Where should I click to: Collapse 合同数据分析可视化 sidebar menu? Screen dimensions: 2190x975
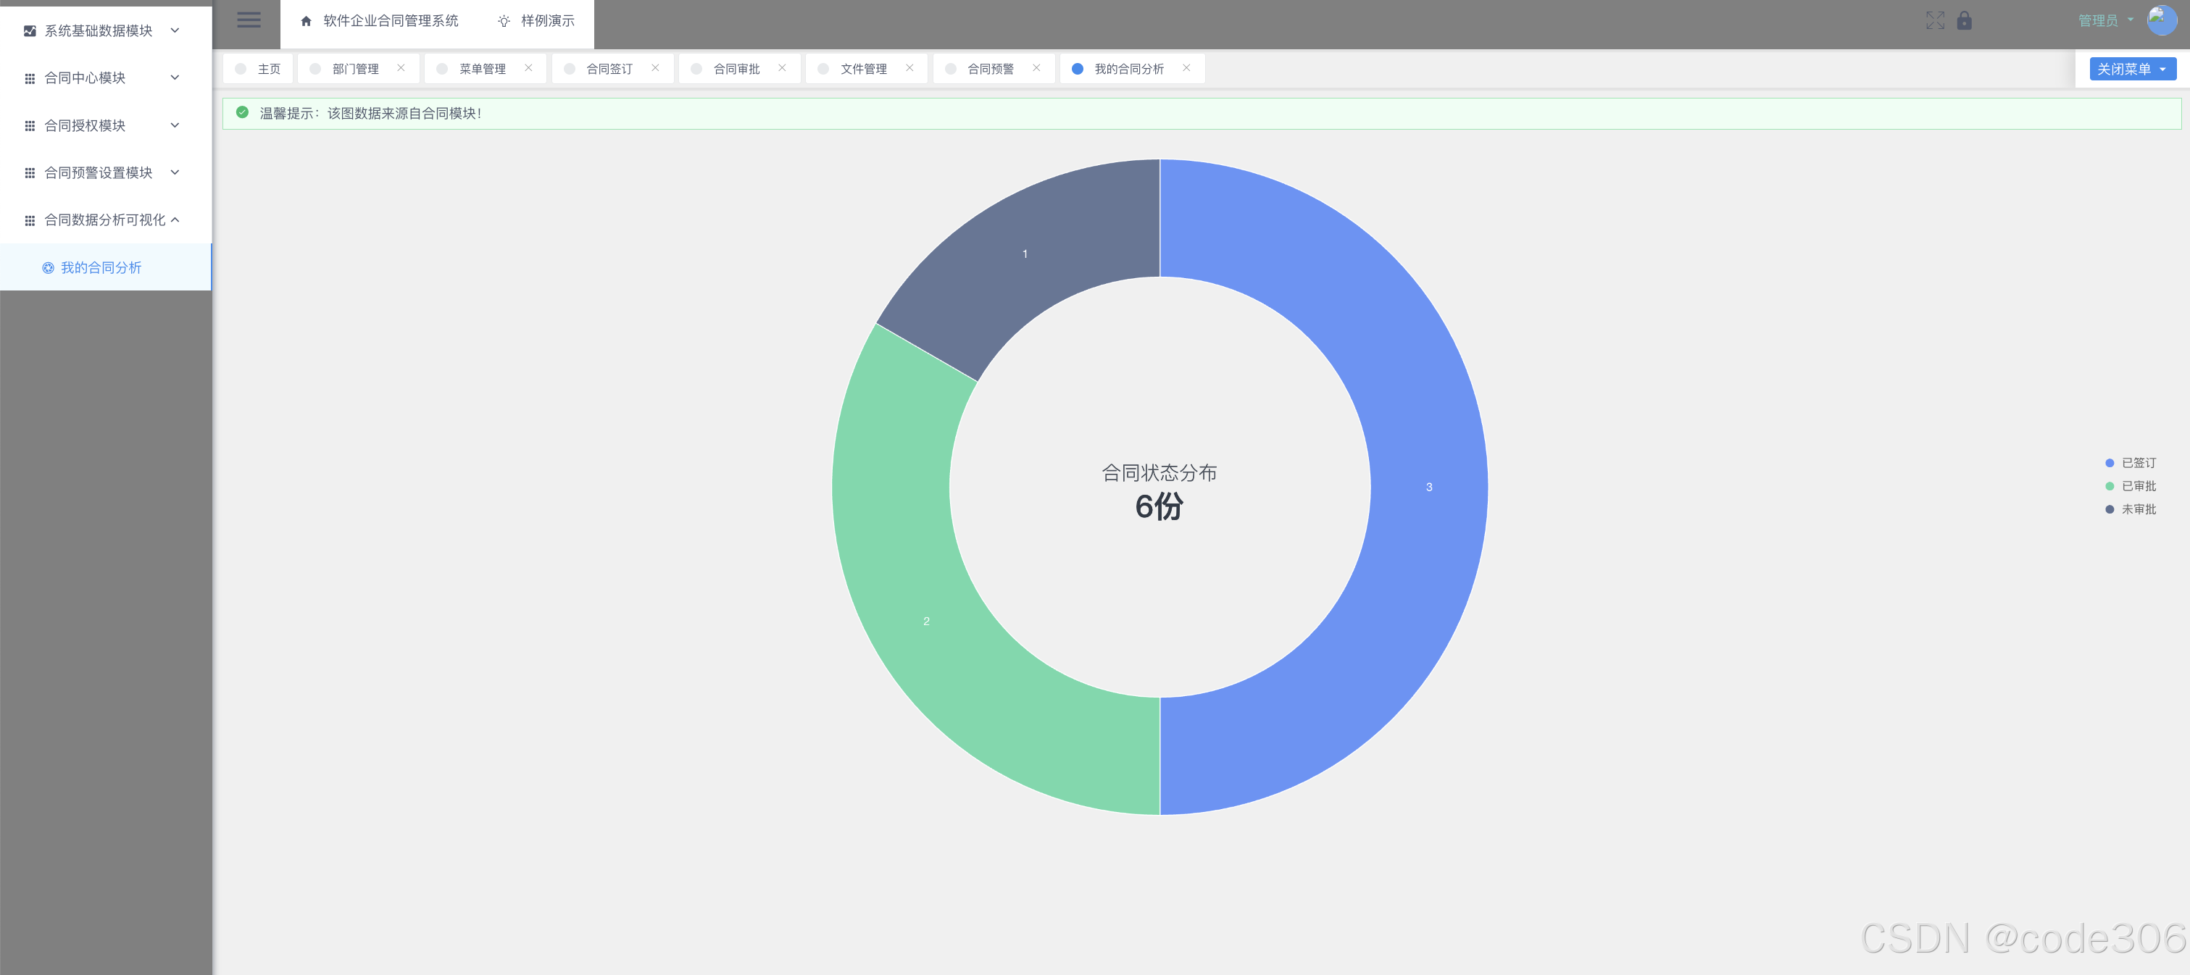pyautogui.click(x=104, y=219)
